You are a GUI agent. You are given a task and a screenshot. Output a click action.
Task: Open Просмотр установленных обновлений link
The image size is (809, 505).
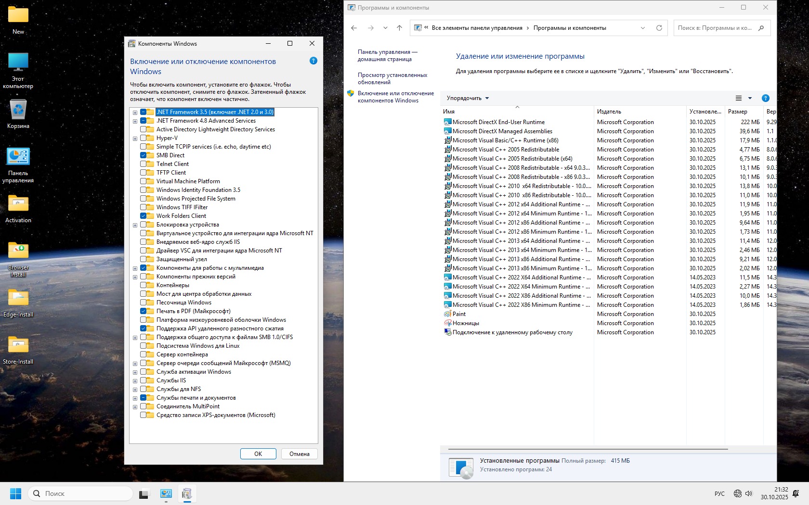point(392,78)
